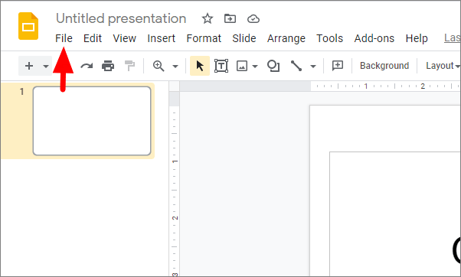Open the Format menu
The width and height of the screenshot is (461, 277).
pos(204,38)
